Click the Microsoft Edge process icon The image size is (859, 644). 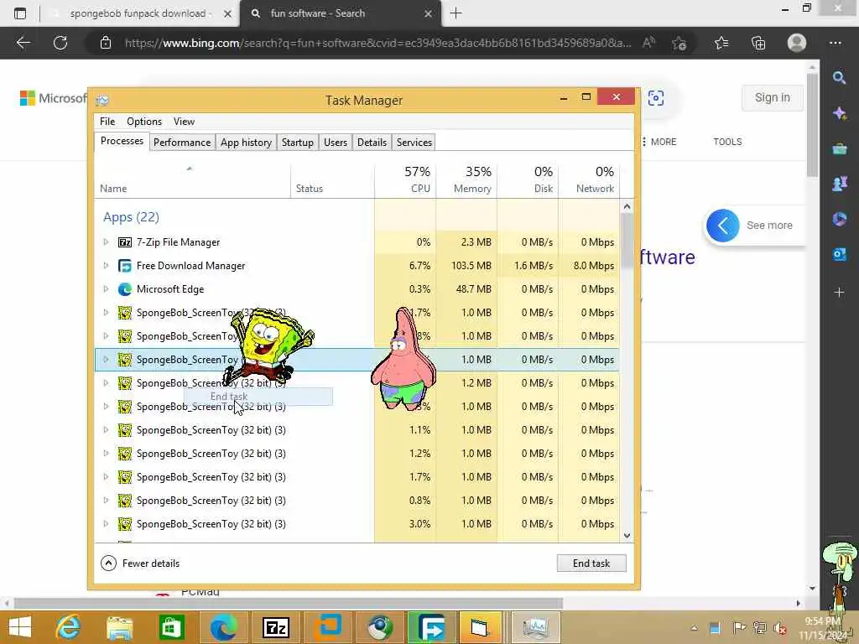[125, 289]
